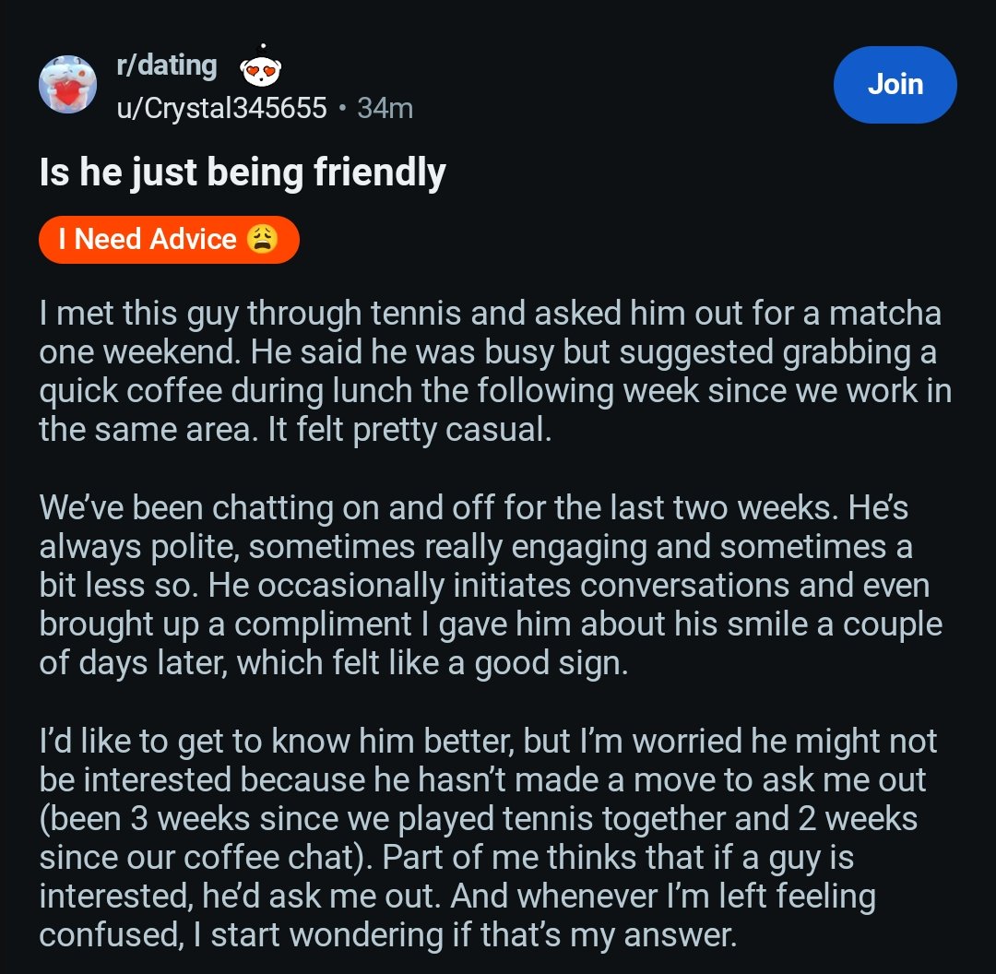Click the paragraph starting I met this guy

[495, 371]
